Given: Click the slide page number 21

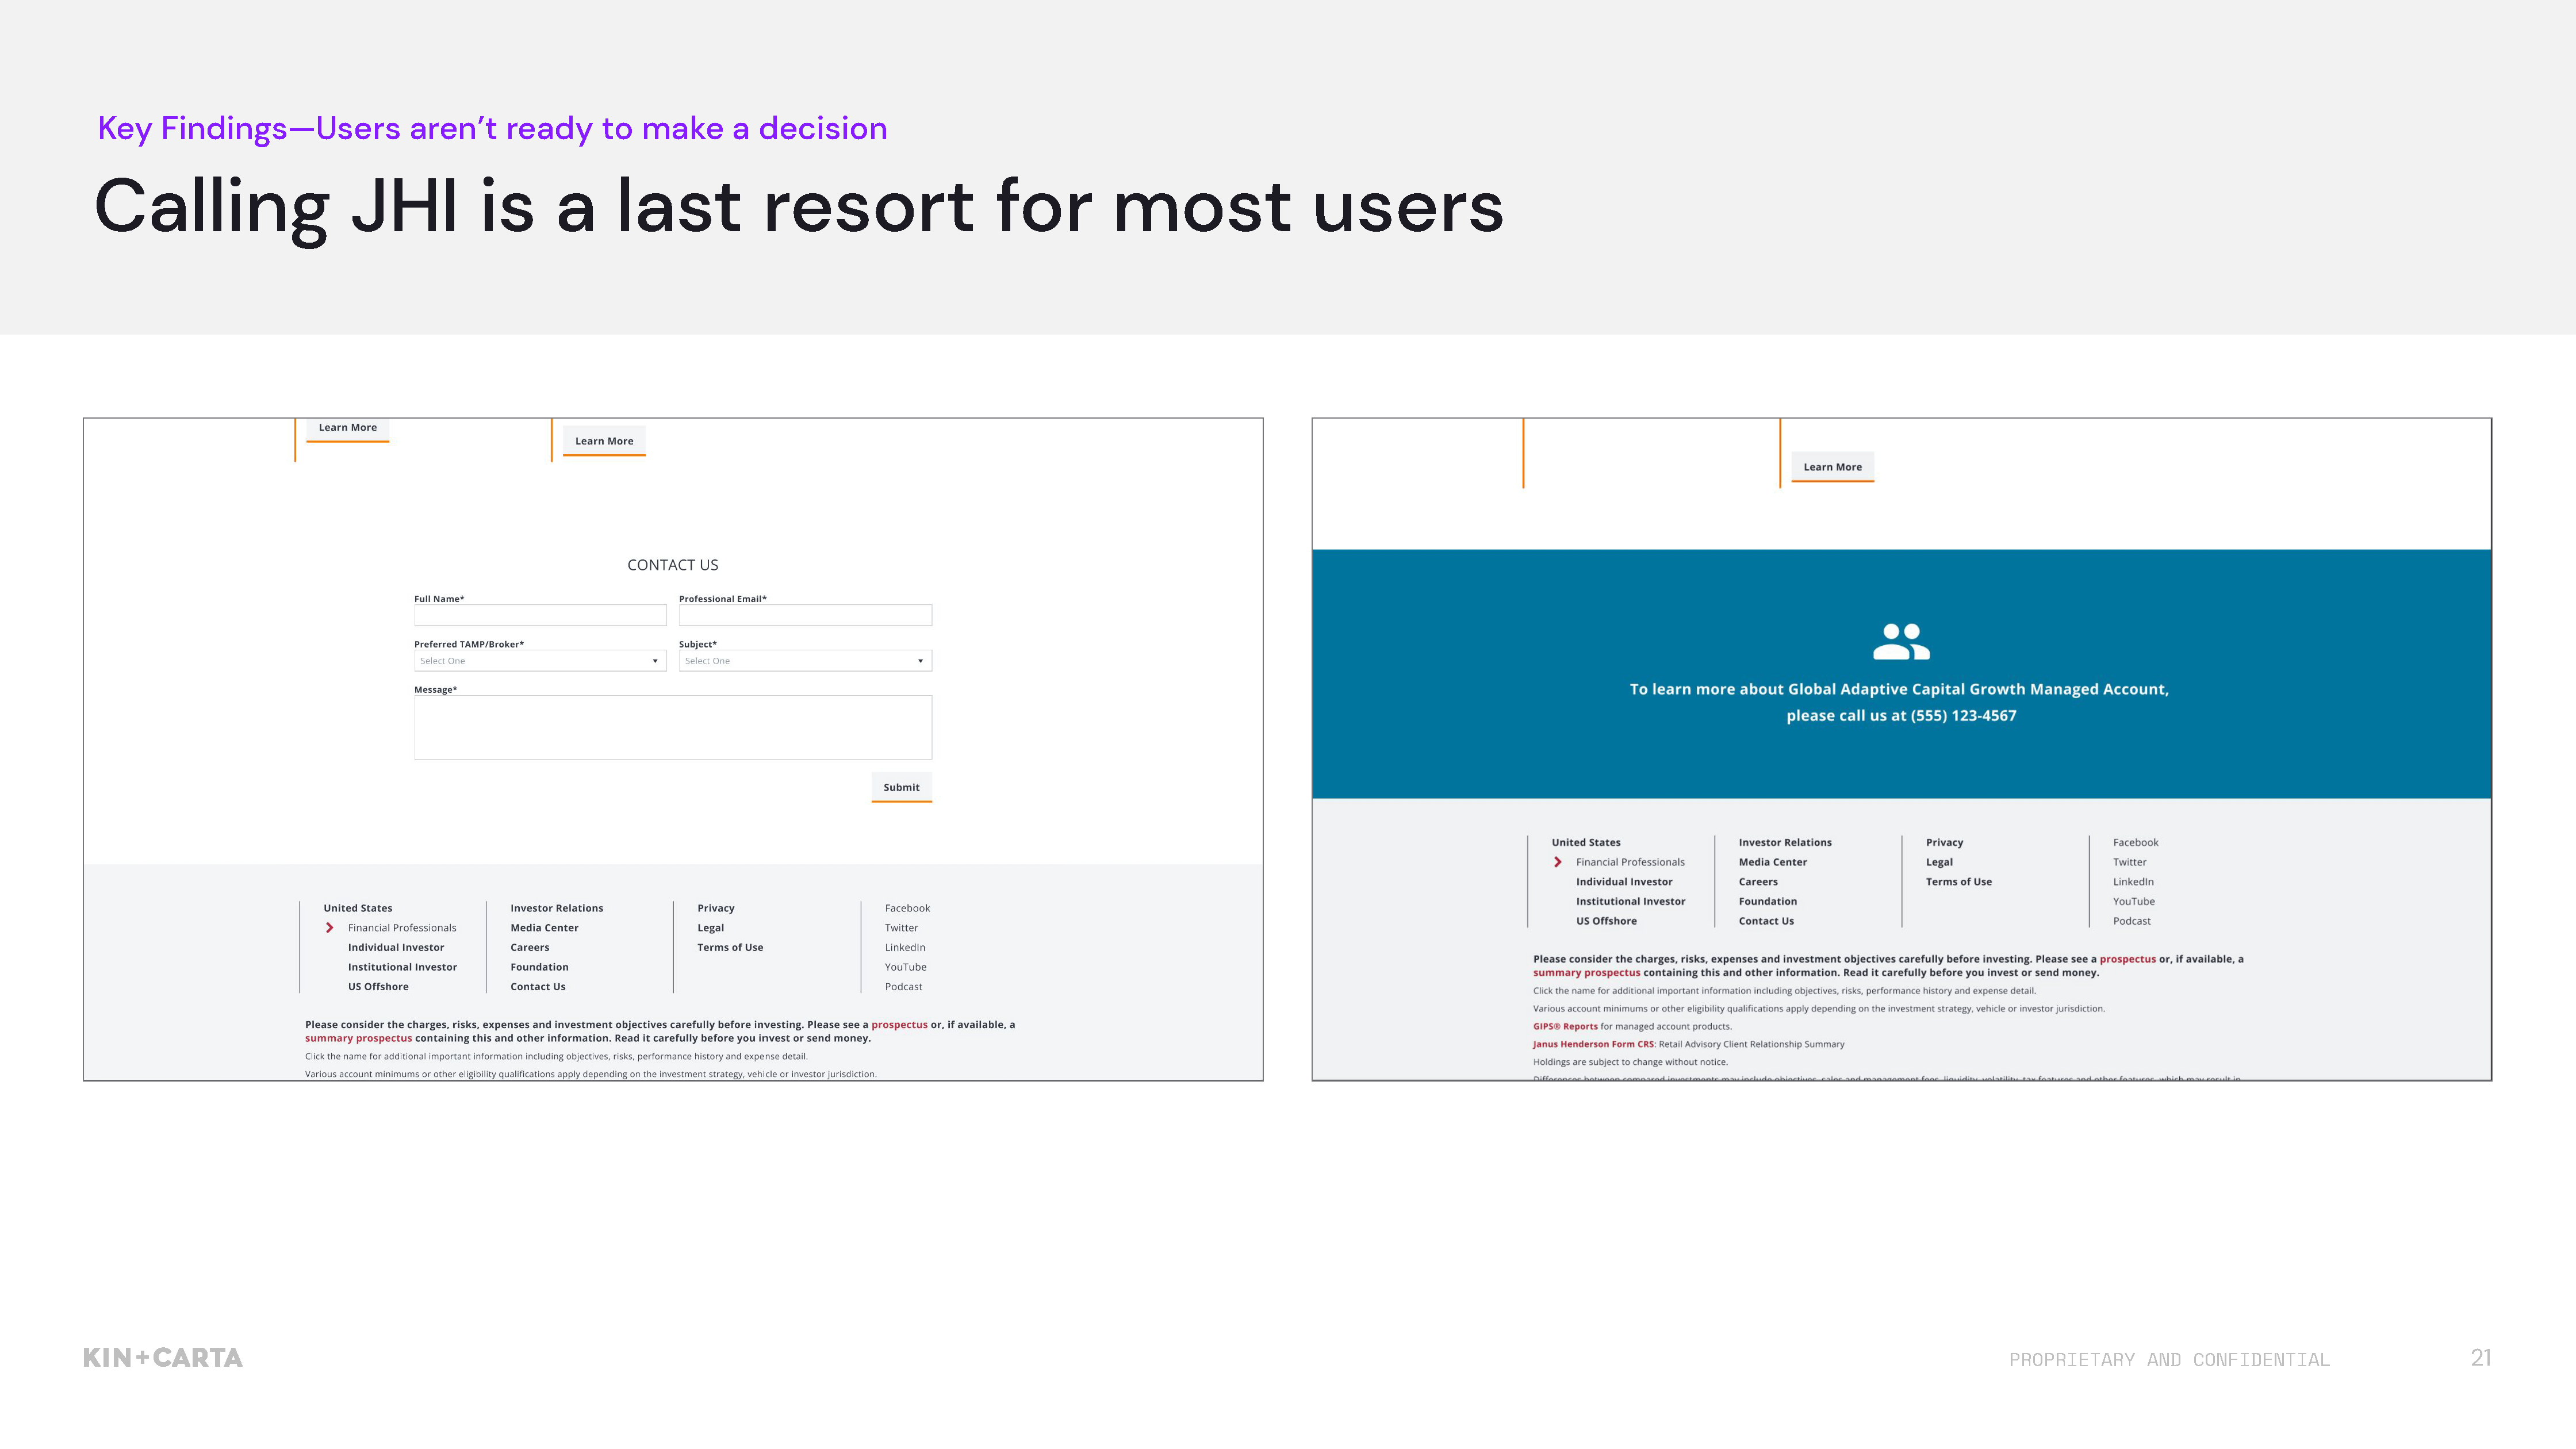Looking at the screenshot, I should pos(2480,1357).
